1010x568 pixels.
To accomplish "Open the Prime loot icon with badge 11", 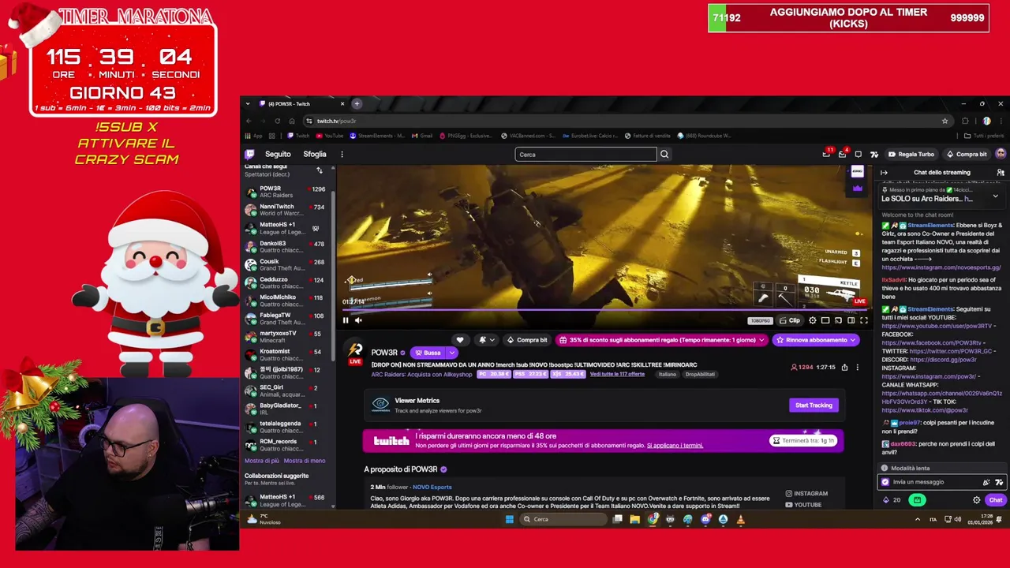I will (x=826, y=155).
